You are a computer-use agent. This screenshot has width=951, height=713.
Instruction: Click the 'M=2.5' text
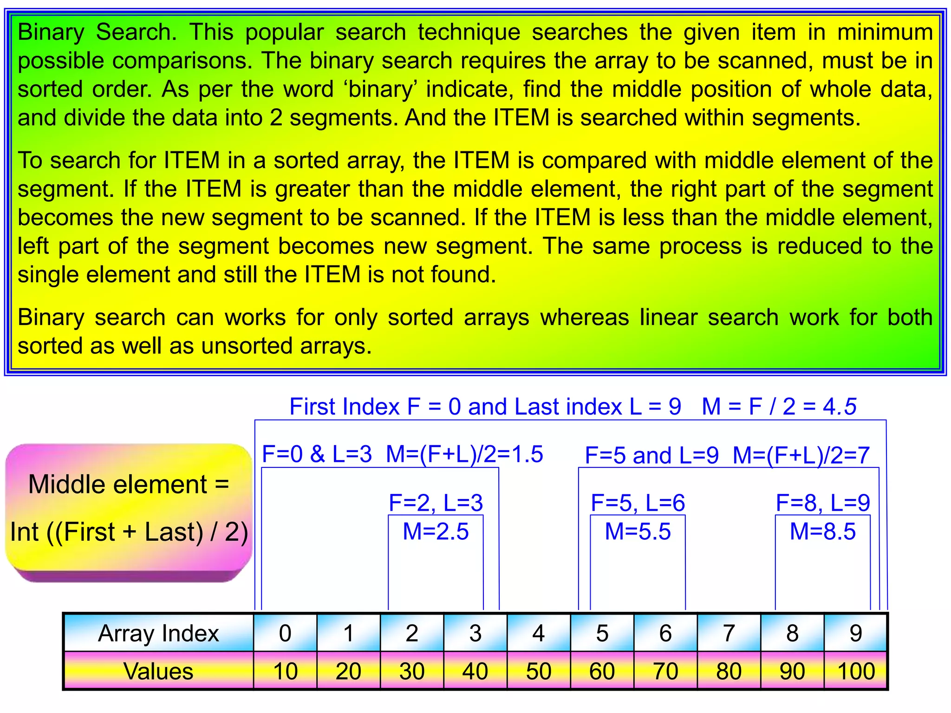pyautogui.click(x=436, y=532)
